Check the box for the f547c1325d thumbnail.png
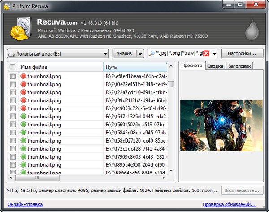The image size is (269, 212). click(13, 116)
